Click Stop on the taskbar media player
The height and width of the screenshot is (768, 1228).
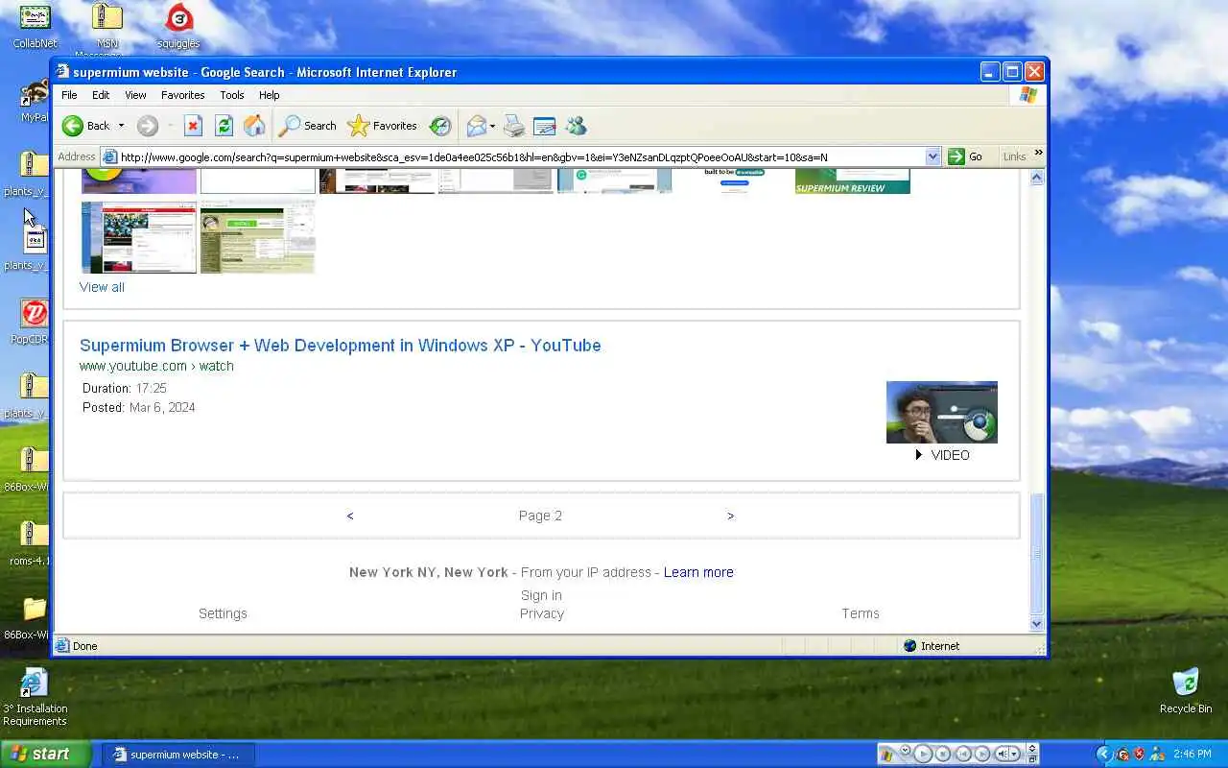coord(943,754)
